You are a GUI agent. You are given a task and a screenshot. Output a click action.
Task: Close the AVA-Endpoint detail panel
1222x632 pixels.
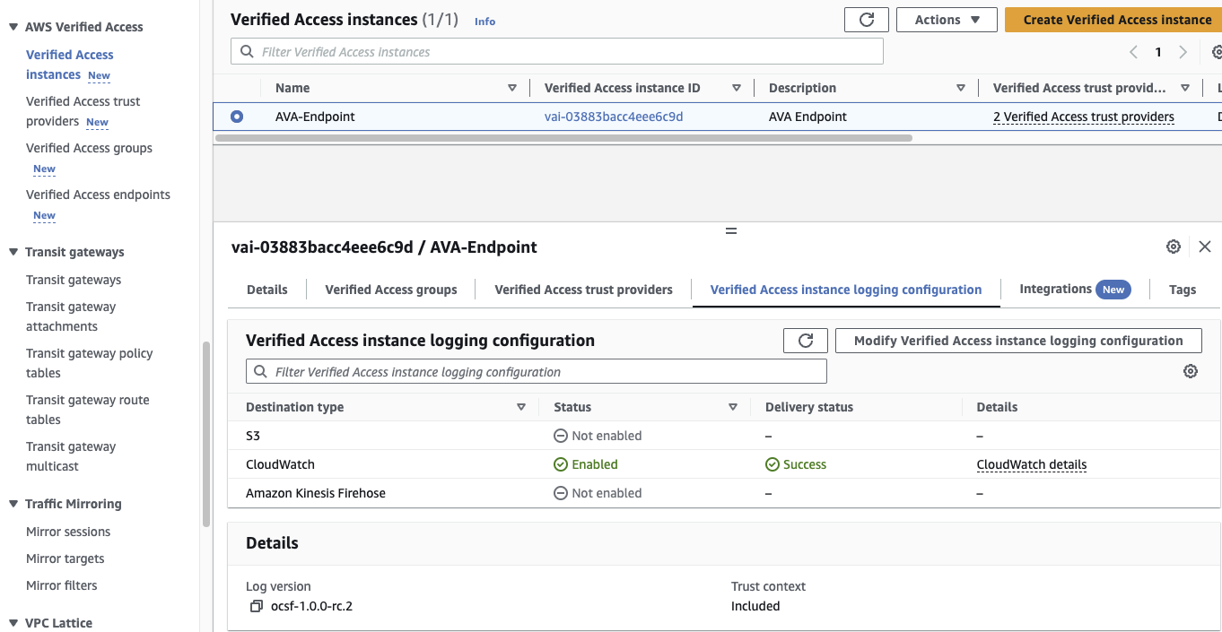pos(1205,246)
